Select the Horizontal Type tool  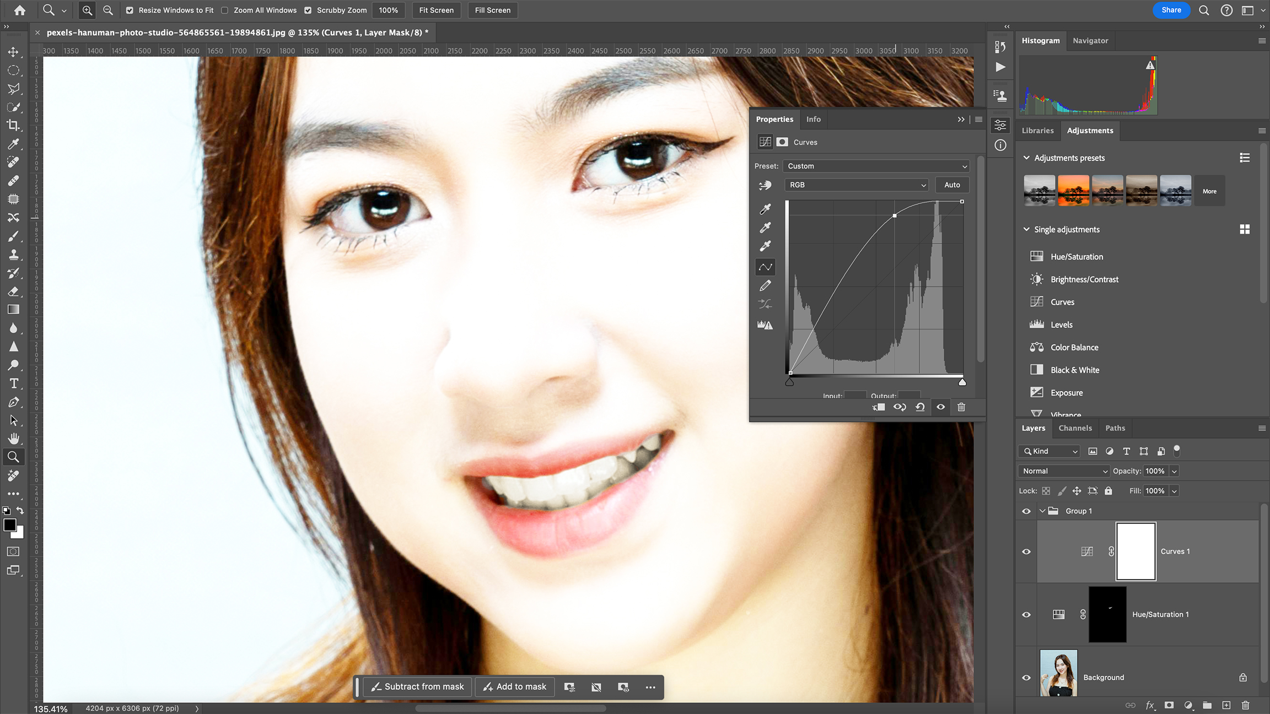13,383
